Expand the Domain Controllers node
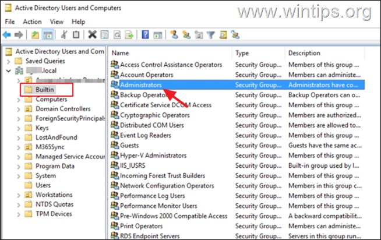The image size is (381, 240). (x=19, y=109)
